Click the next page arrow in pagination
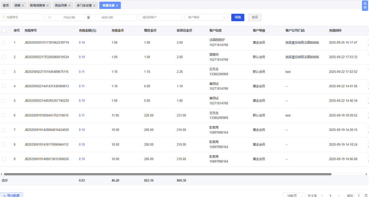369x197 pixels. pyautogui.click(x=339, y=196)
